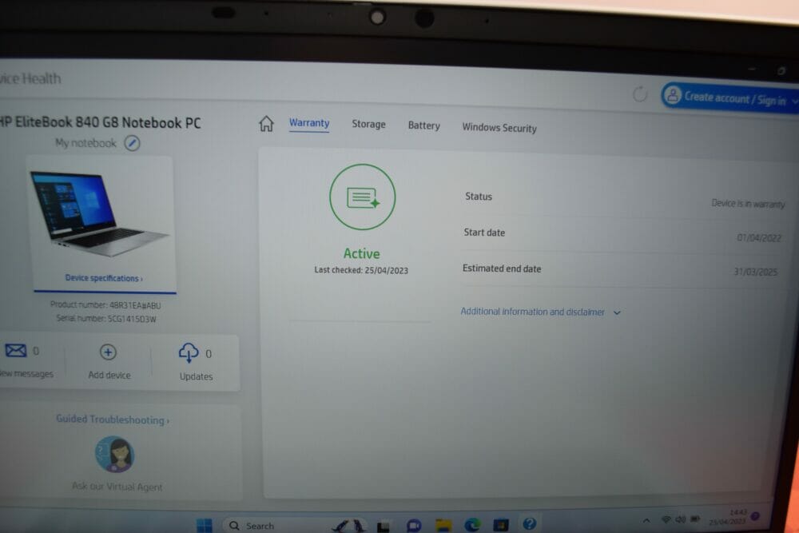Open the Updates cloud download icon

click(189, 352)
